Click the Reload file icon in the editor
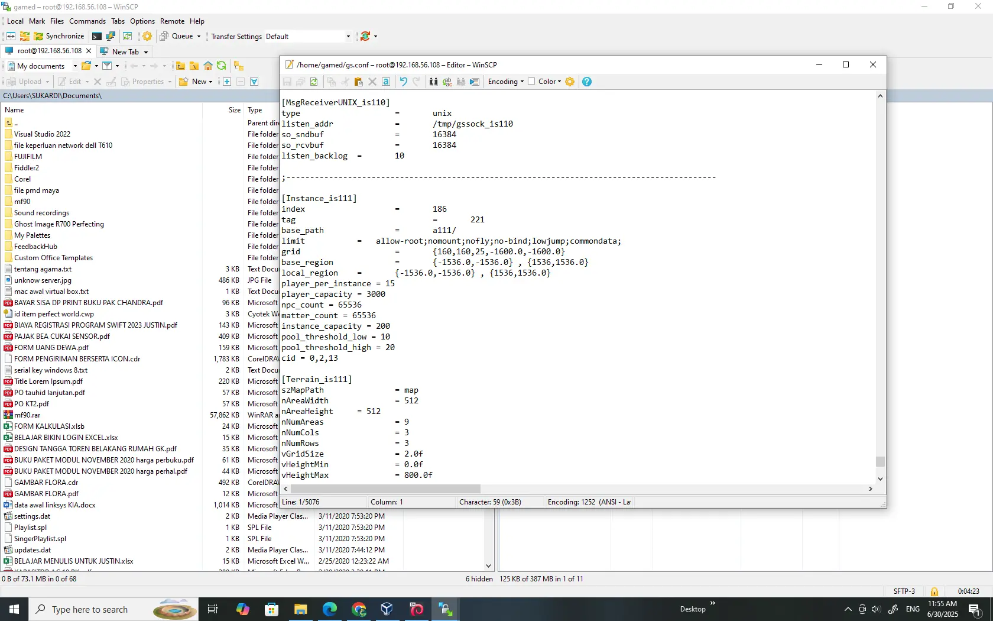 (x=314, y=82)
